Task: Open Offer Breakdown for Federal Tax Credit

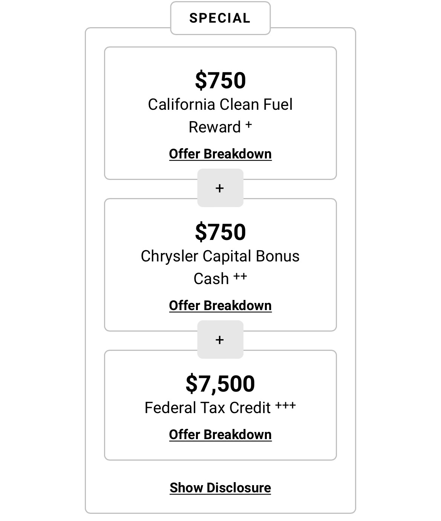Action: click(220, 435)
